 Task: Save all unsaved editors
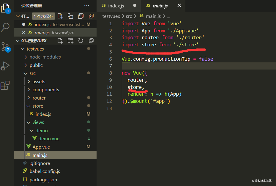[x=81, y=16]
